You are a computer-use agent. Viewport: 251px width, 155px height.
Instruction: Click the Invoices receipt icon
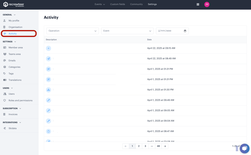4,114
